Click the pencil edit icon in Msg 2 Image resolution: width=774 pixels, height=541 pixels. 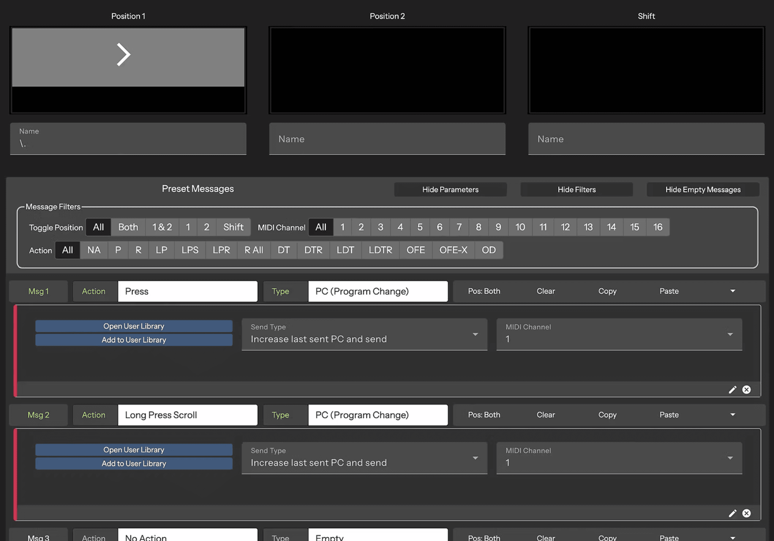(732, 513)
